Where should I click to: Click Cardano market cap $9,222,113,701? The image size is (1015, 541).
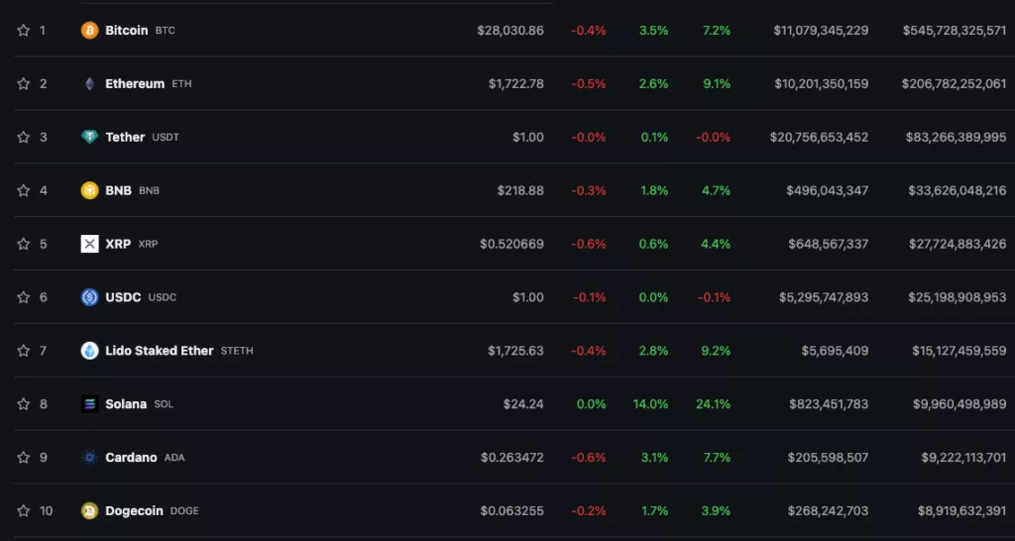click(963, 458)
